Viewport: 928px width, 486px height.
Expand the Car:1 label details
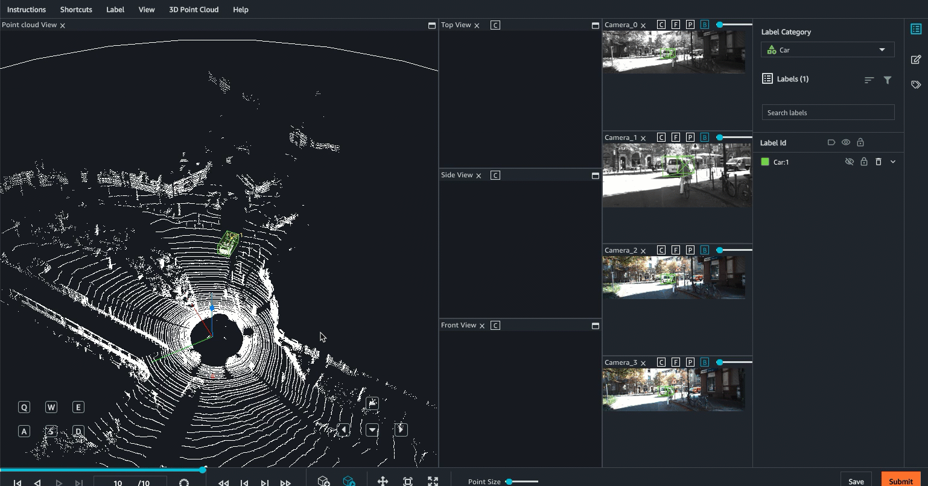tap(893, 162)
